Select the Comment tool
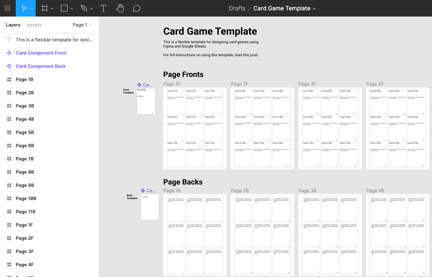The width and height of the screenshot is (432, 277). [136, 8]
